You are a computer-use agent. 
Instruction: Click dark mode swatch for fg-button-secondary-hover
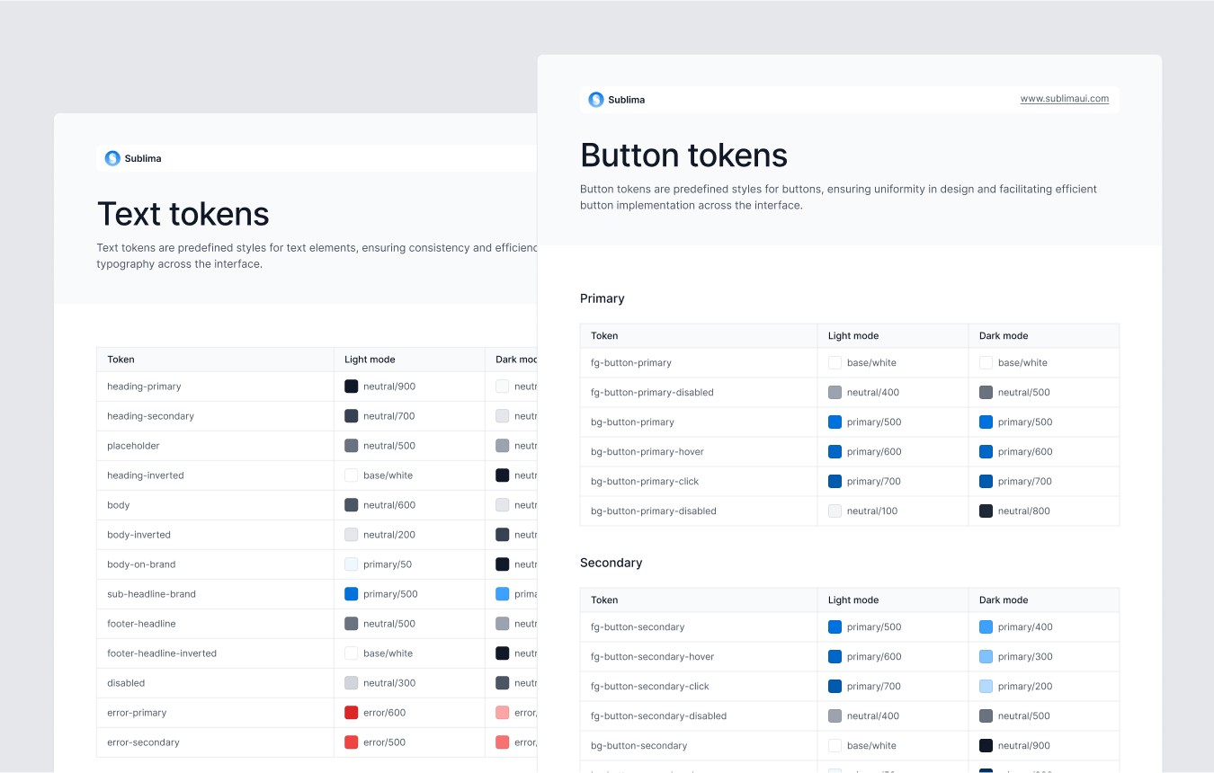tap(986, 657)
